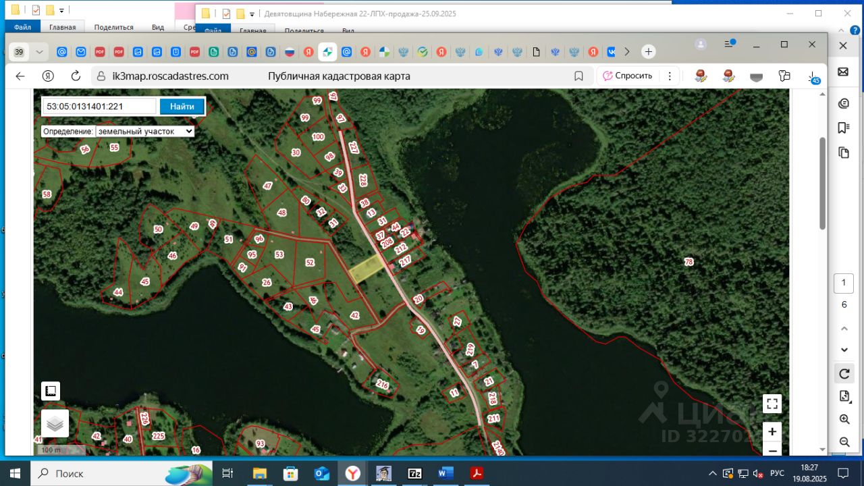Go back with the browser back arrow
The height and width of the screenshot is (486, 864).
pos(20,76)
